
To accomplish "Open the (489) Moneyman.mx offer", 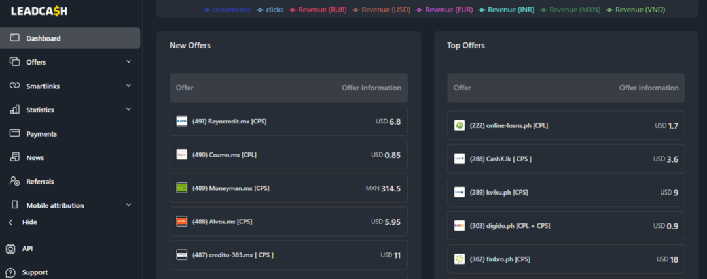I will (x=230, y=188).
